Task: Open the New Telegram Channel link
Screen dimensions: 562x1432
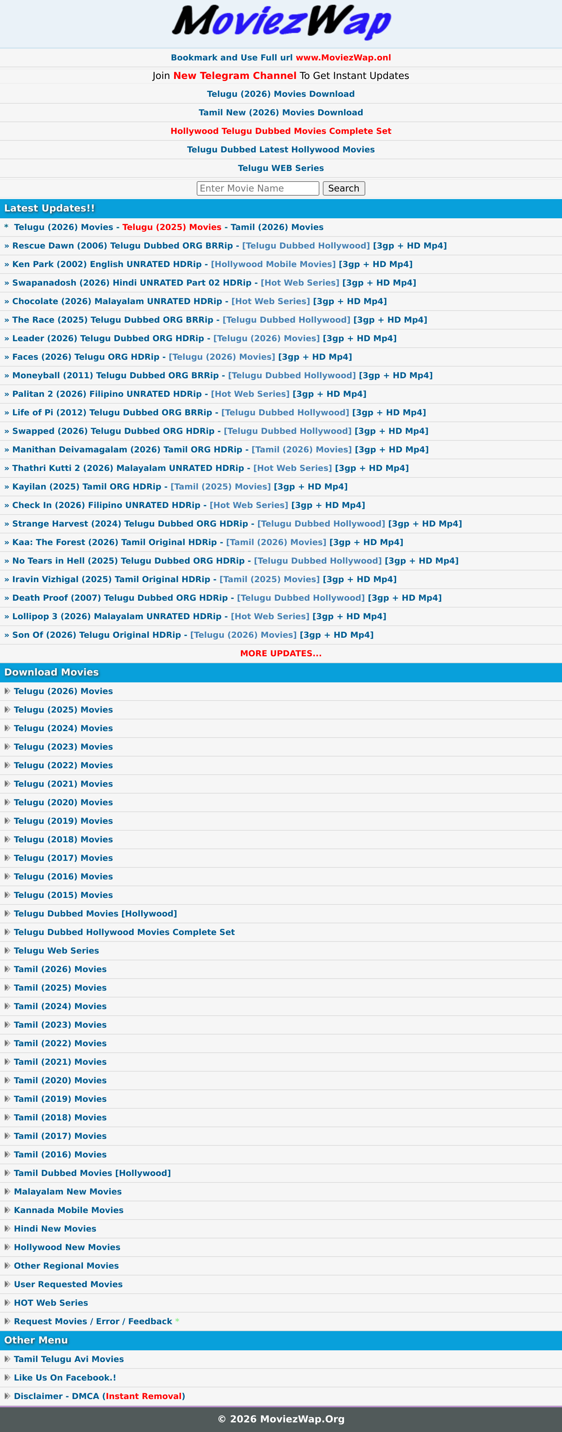Action: (235, 76)
